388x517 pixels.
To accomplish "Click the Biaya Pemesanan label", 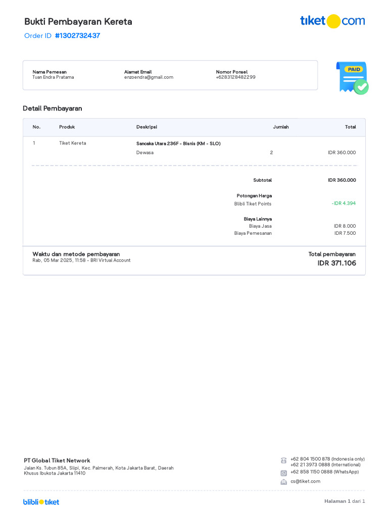I will click(253, 233).
